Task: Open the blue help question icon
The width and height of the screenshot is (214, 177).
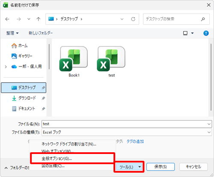Action: click(206, 33)
